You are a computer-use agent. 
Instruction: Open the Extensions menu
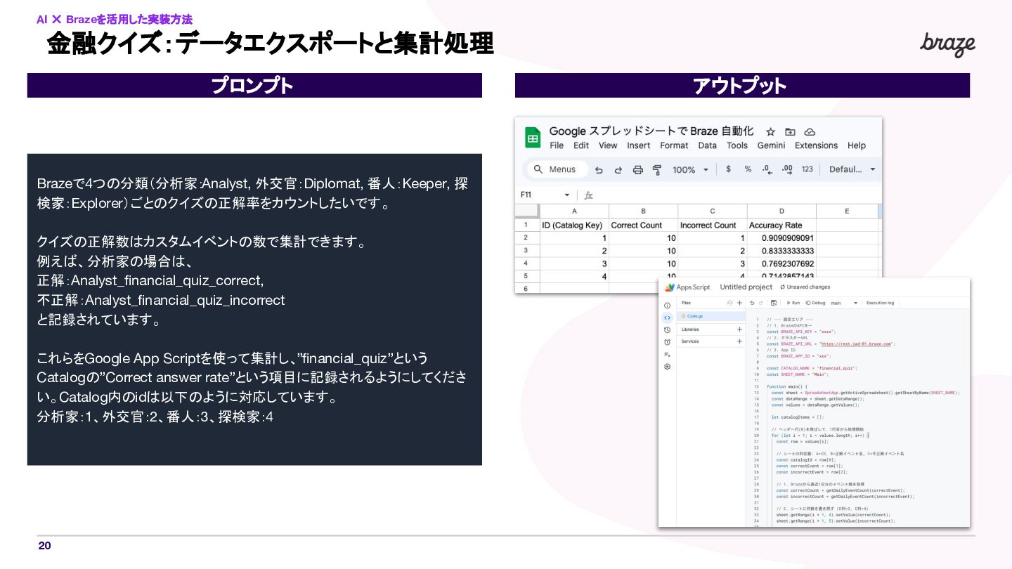click(x=816, y=145)
